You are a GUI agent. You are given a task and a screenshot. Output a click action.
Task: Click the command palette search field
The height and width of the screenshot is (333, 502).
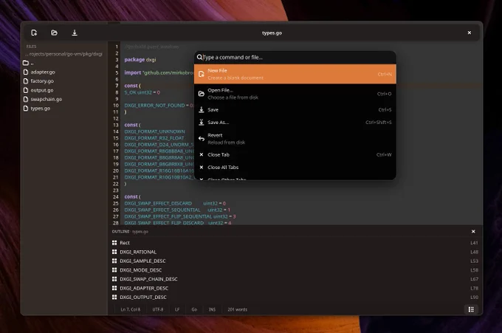(x=295, y=58)
